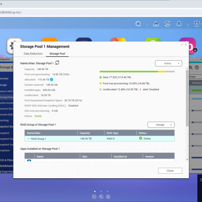Image resolution: width=202 pixels, height=202 pixels.
Task: Click the yellow over-provisioning legend swatch
Action: tap(100, 83)
